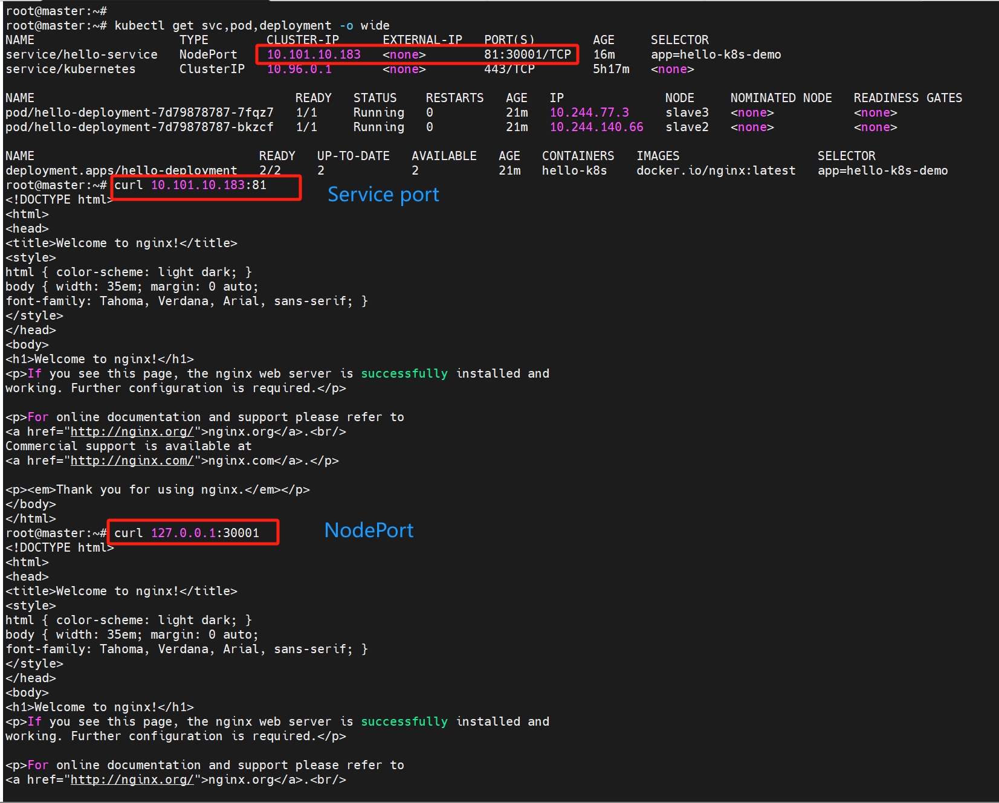Select container name hello-k8s

pyautogui.click(x=575, y=170)
